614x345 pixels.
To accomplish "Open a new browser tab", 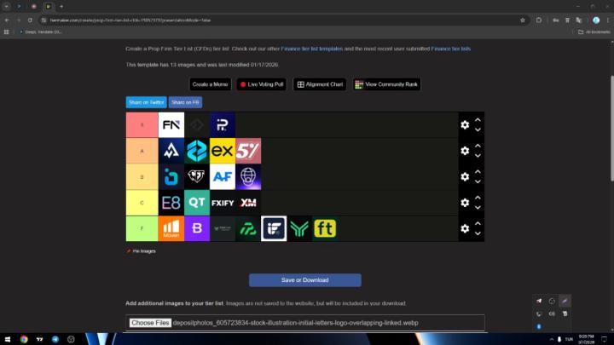I will click(x=61, y=6).
